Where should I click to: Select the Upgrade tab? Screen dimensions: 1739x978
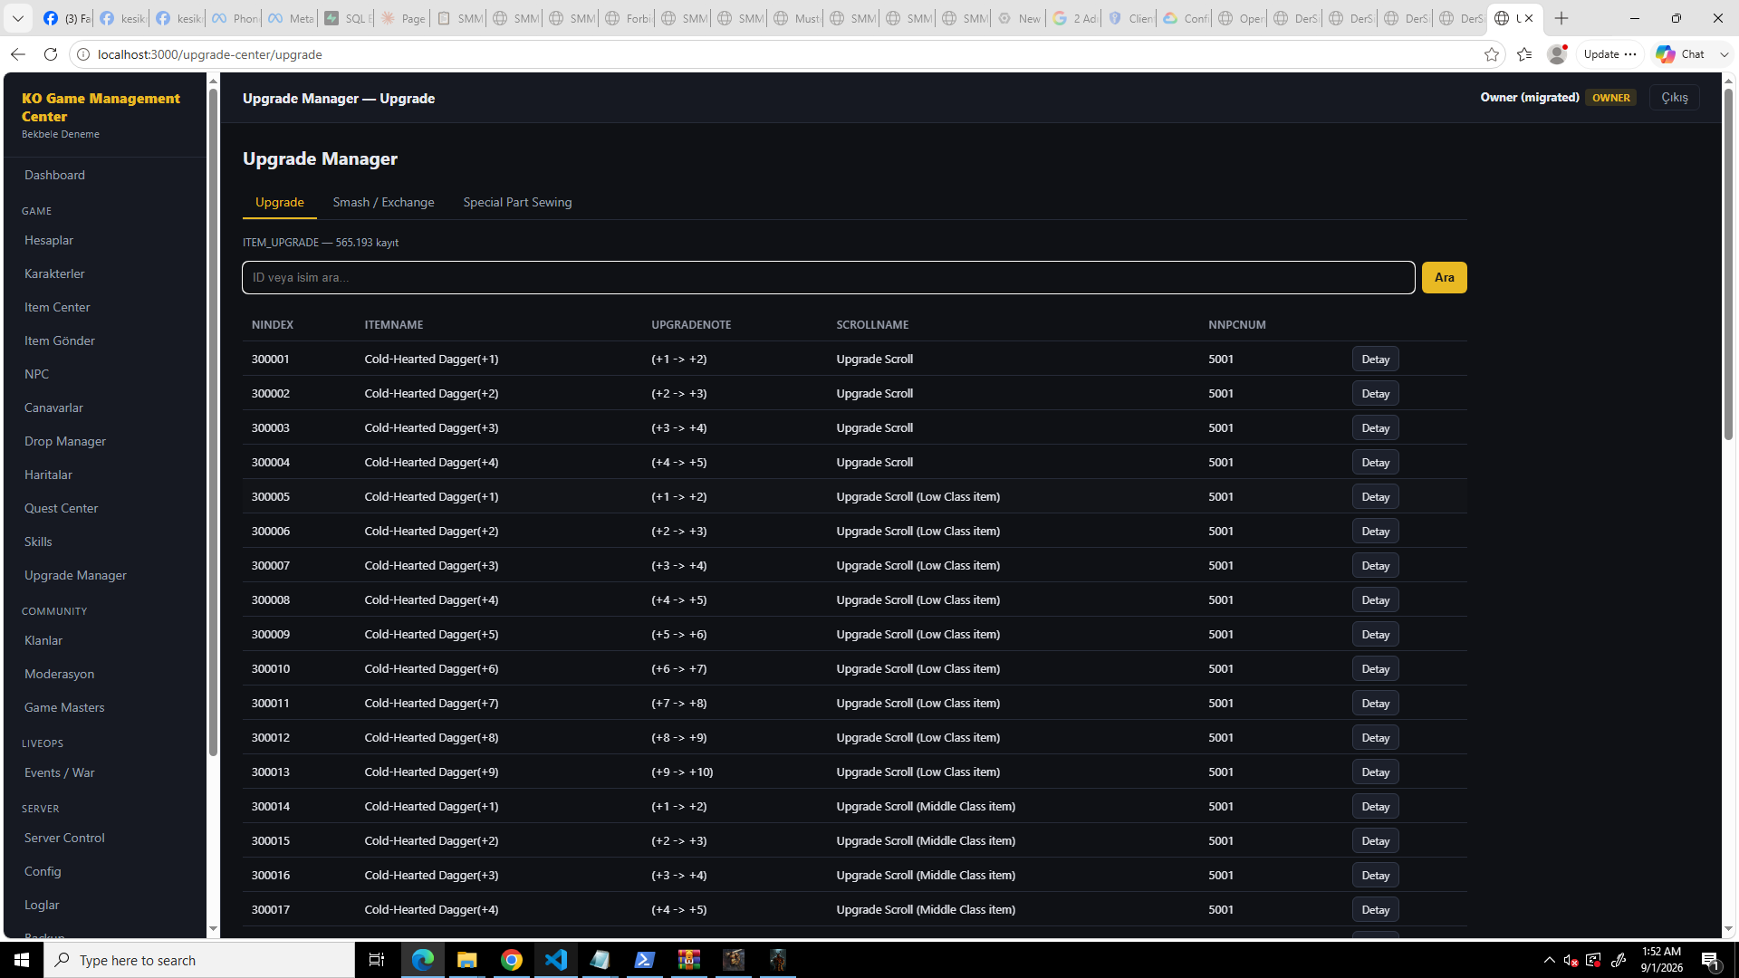click(x=280, y=202)
